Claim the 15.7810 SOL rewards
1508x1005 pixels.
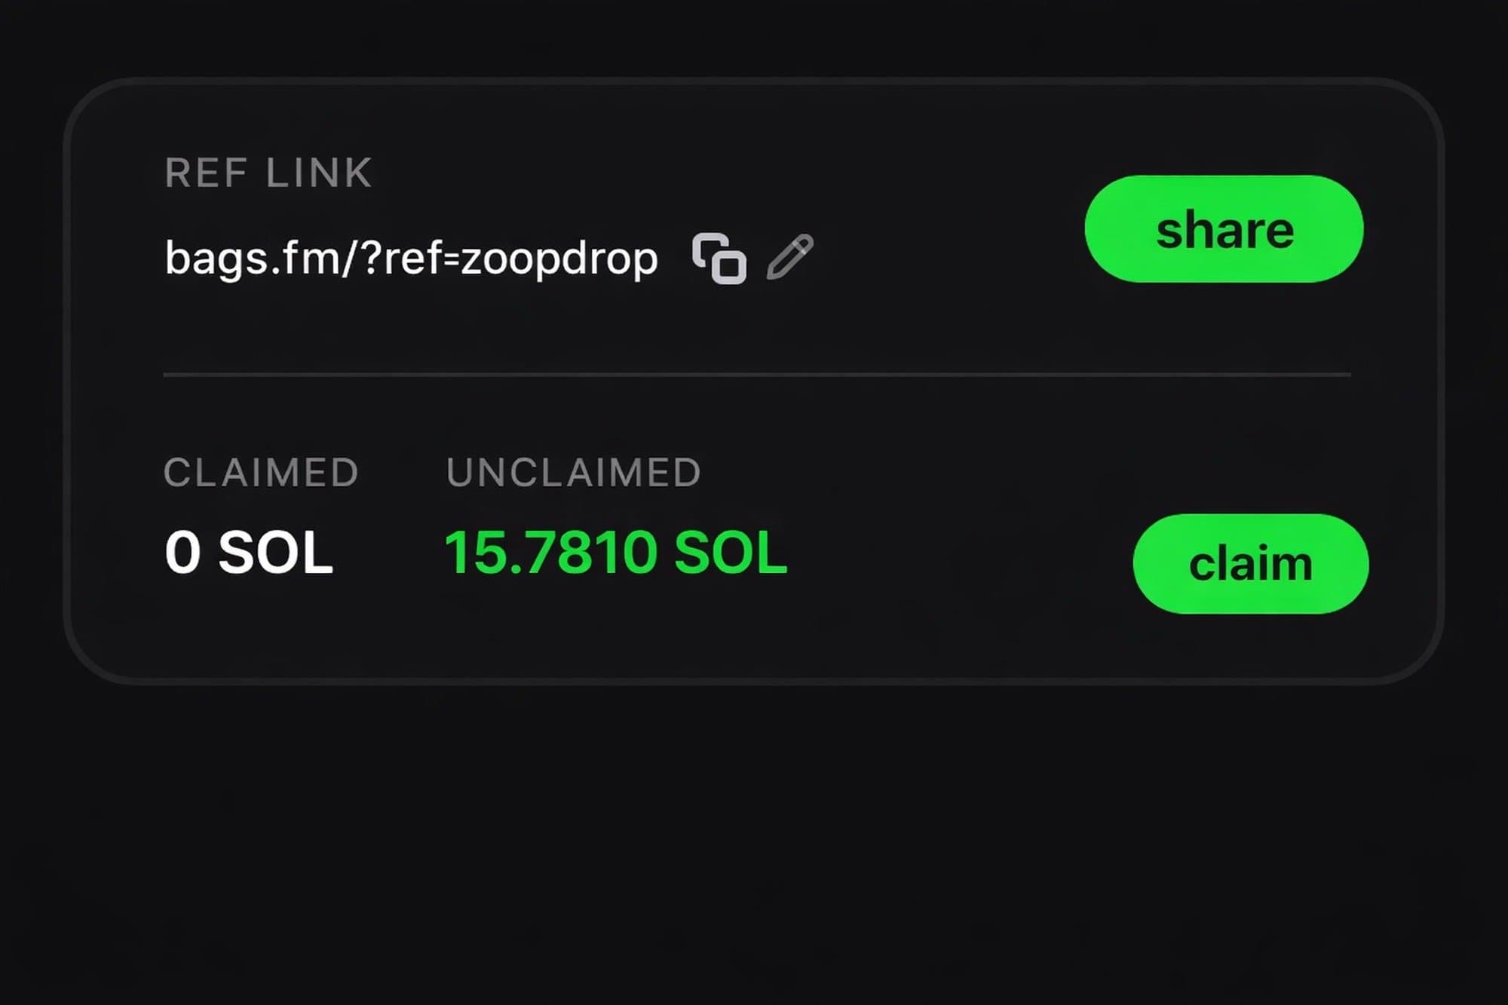coord(1251,564)
